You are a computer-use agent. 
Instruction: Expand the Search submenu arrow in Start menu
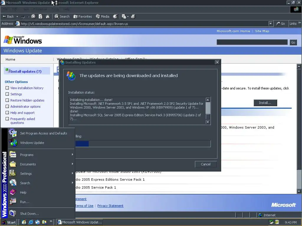pos(73,183)
